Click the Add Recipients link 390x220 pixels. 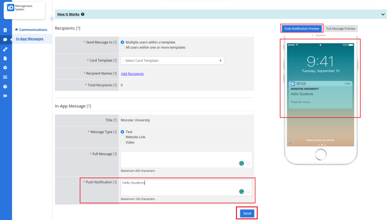[x=132, y=74]
